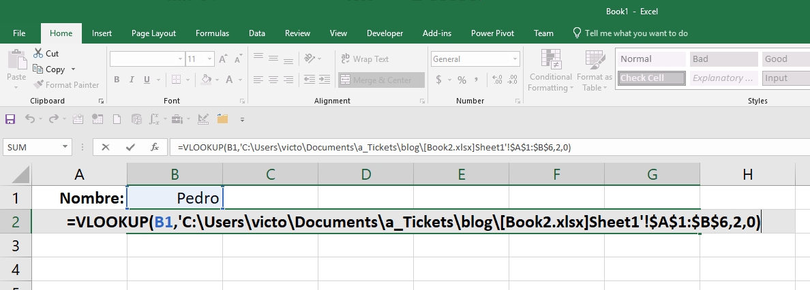Switch to the Formulas tab
Image resolution: width=810 pixels, height=290 pixels.
pyautogui.click(x=212, y=33)
